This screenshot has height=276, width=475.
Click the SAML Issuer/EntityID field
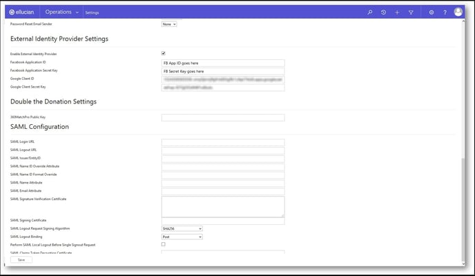(x=223, y=159)
